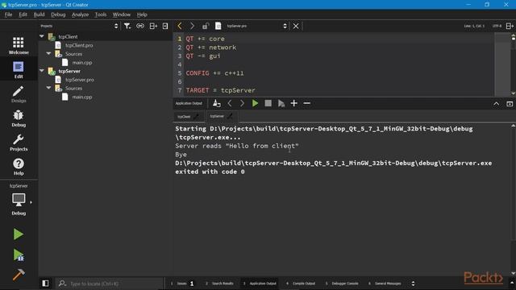Select tcpServer.pro in project tree

pos(80,80)
